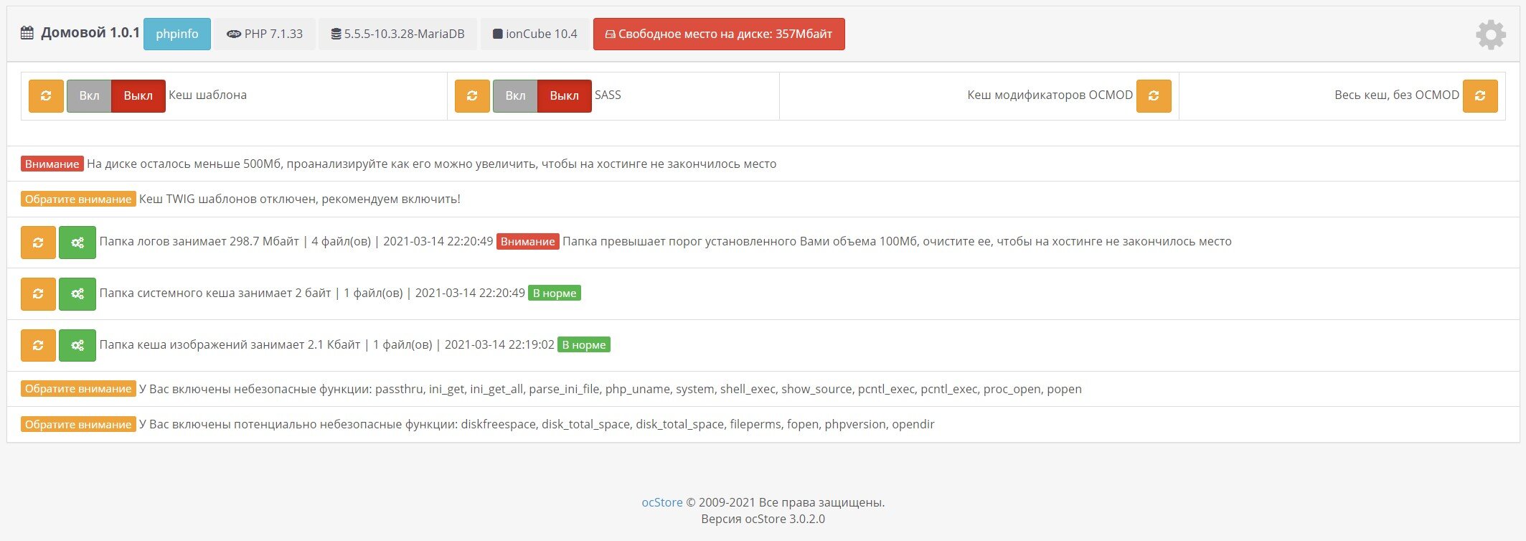
Task: Click the PHP 7.1.33 badge
Action: pyautogui.click(x=265, y=34)
